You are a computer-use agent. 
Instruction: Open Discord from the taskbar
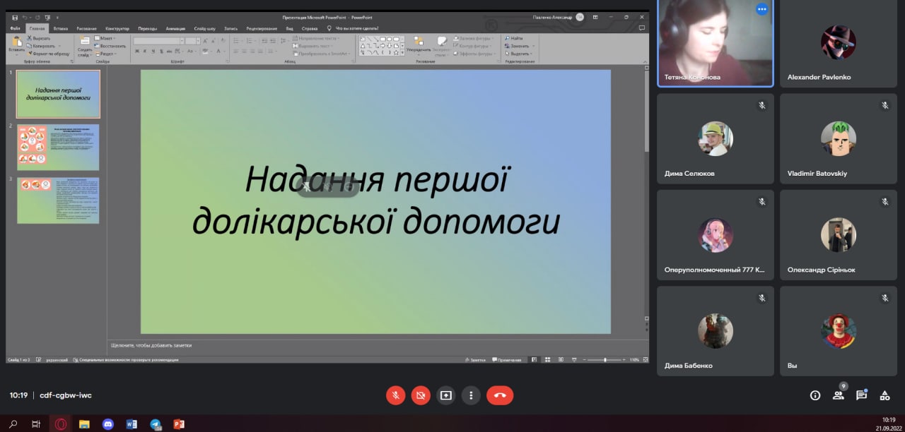107,424
